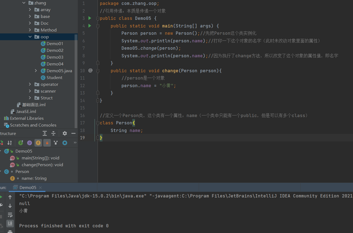Toggle Show Fields in Structure
The image size is (353, 233).
38,143
